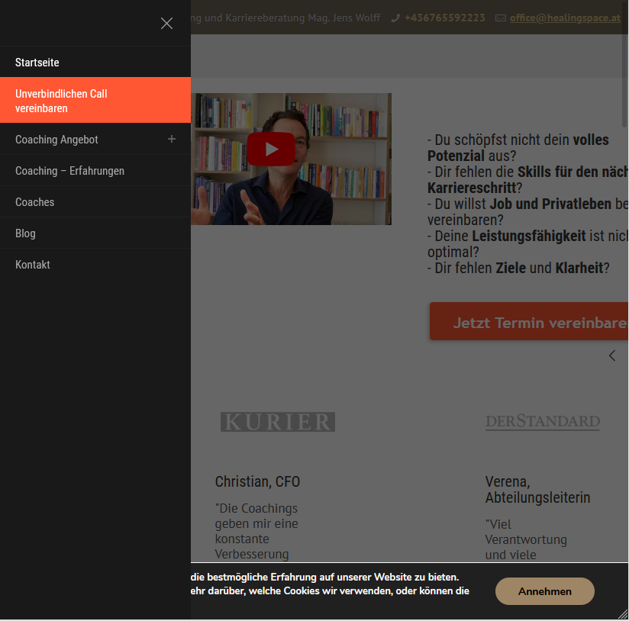Go to Coaching – Erfahrungen page
629x621 pixels.
pos(95,171)
